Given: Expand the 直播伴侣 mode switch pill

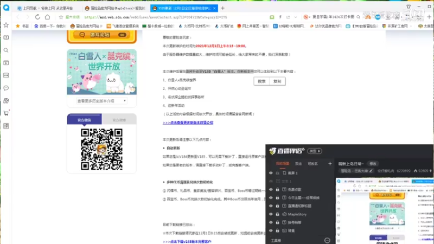Looking at the screenshot, I should click(315, 151).
